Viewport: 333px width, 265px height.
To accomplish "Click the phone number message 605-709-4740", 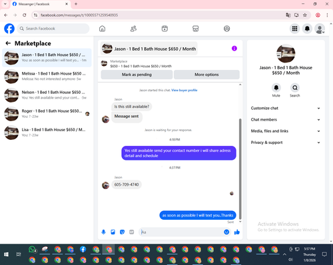I will click(127, 184).
